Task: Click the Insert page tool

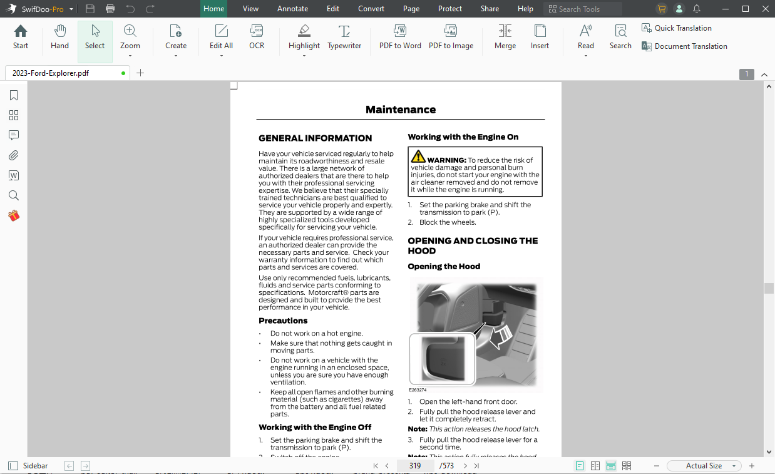Action: [x=540, y=37]
